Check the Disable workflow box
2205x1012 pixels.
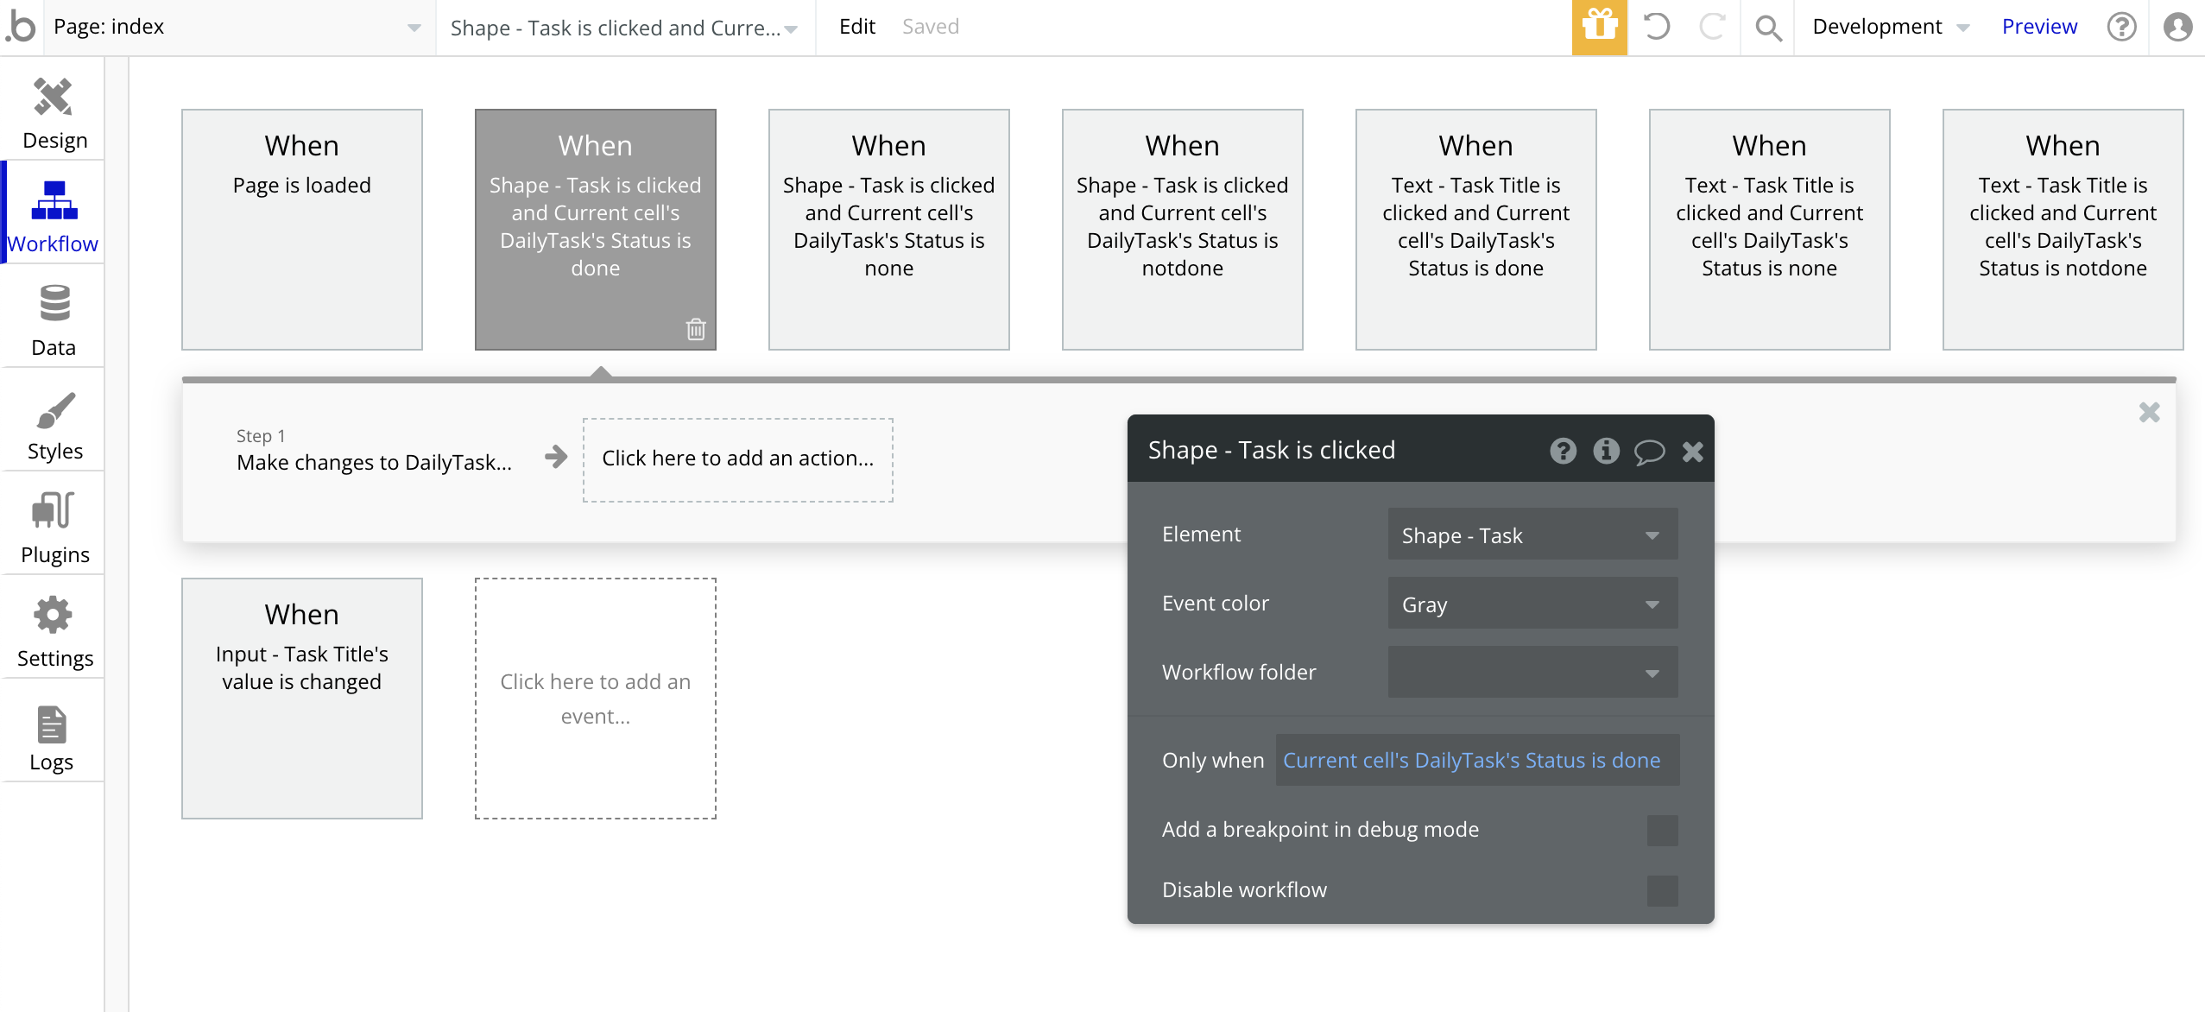click(x=1662, y=890)
